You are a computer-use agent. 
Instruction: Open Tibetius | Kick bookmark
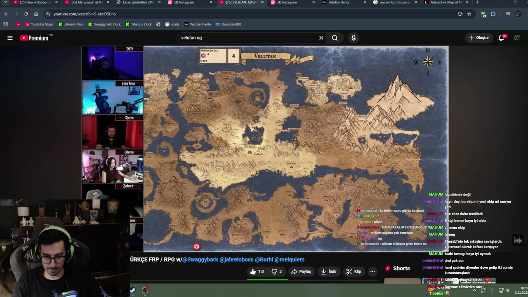click(x=139, y=24)
